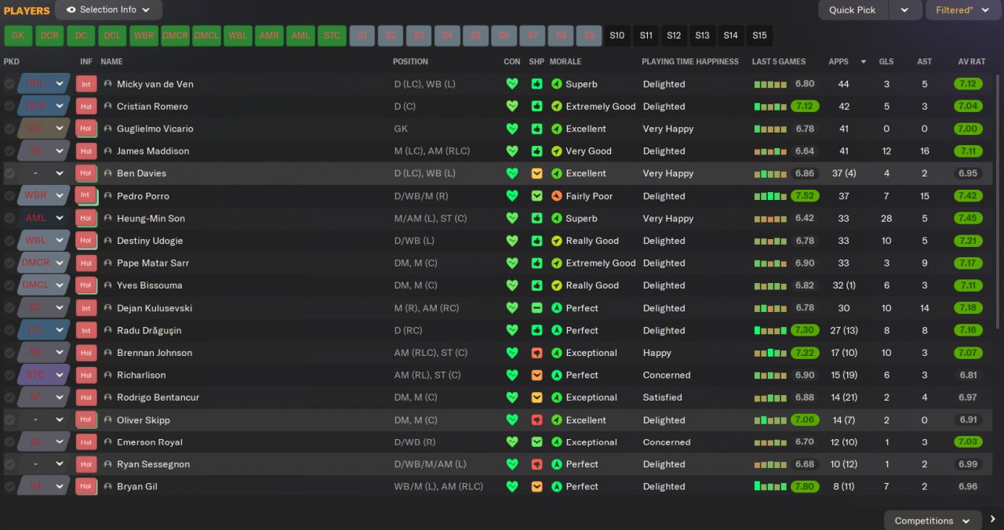Image resolution: width=1004 pixels, height=530 pixels.
Task: Sort by the AV RAT column header
Action: coord(972,61)
